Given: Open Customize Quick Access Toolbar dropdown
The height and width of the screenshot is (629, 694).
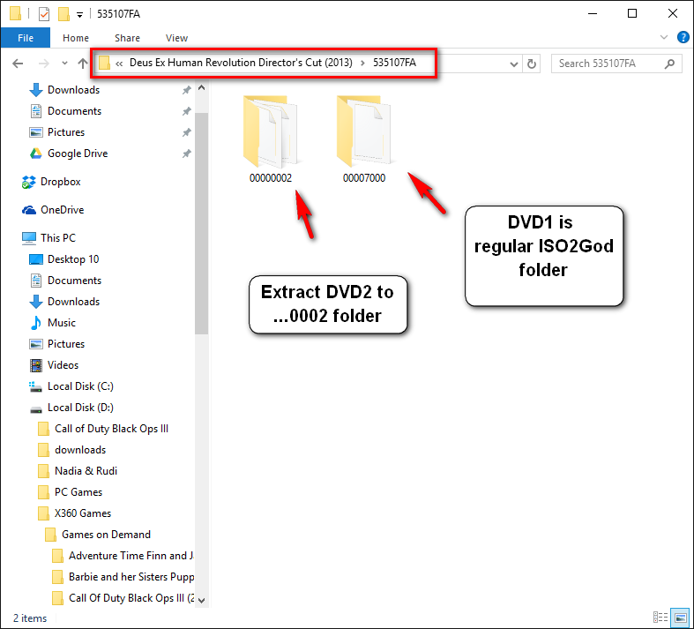Looking at the screenshot, I should 79,15.
